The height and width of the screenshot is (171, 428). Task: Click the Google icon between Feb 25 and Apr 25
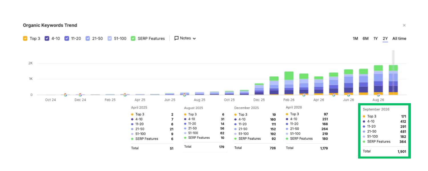pos(125,95)
